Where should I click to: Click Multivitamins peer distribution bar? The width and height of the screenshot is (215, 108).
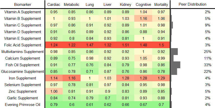point(174,52)
